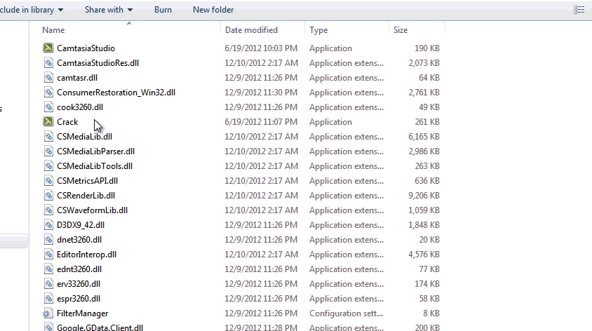Click the 8 KB size value
The height and width of the screenshot is (331, 592).
[431, 313]
